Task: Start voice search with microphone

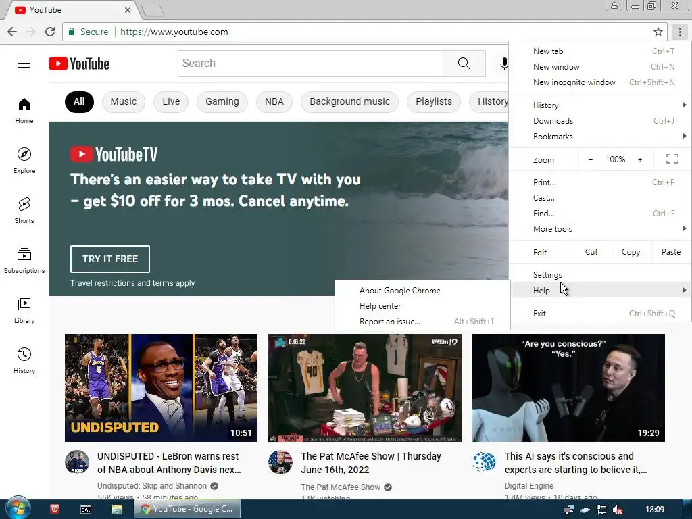Action: pos(503,64)
